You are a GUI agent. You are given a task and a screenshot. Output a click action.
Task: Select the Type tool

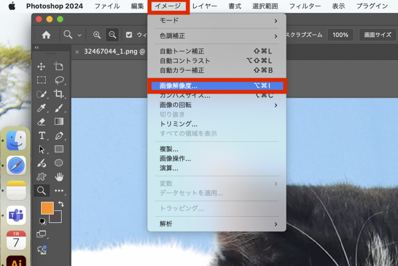click(x=42, y=136)
